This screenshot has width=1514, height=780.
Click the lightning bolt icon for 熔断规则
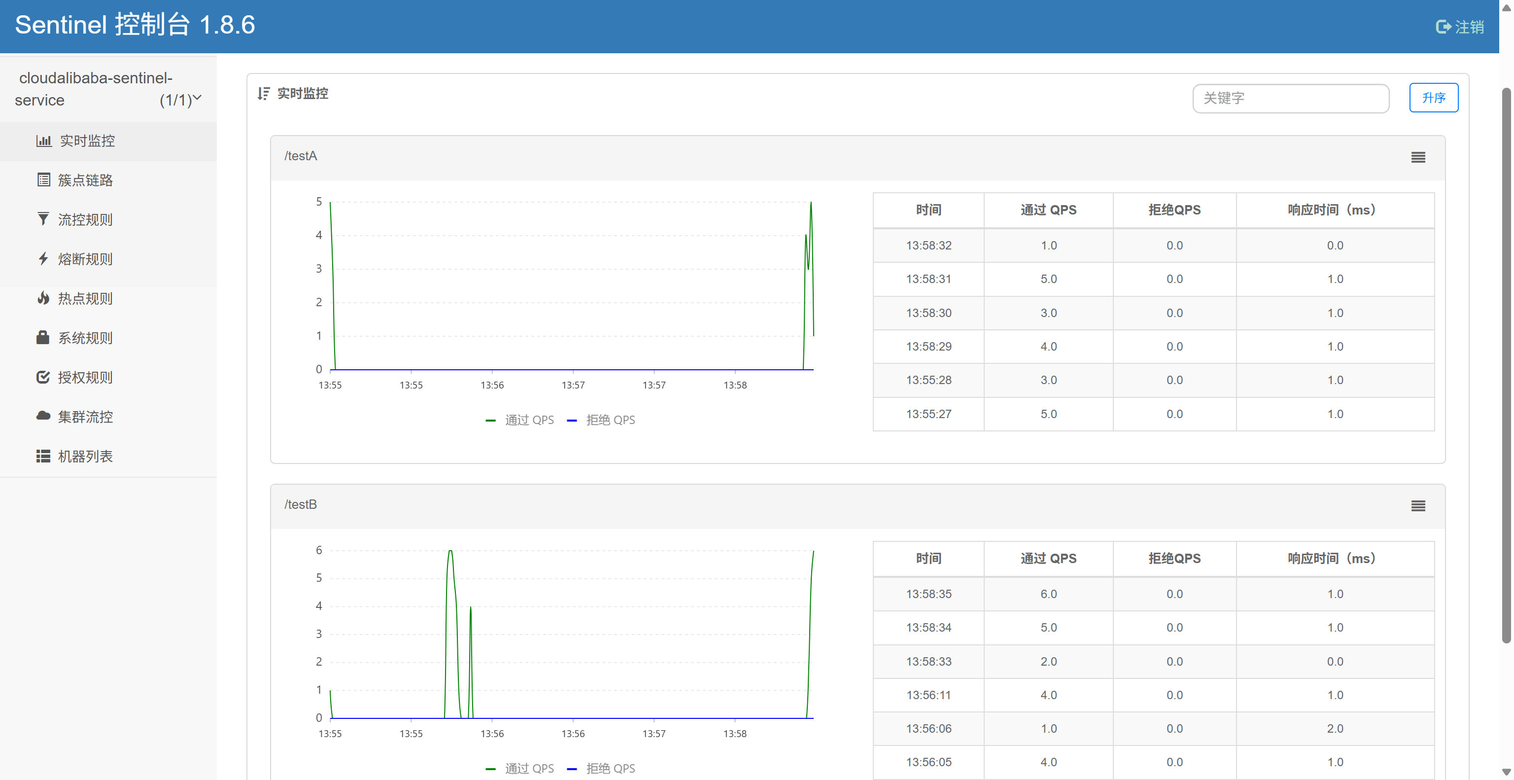(43, 259)
